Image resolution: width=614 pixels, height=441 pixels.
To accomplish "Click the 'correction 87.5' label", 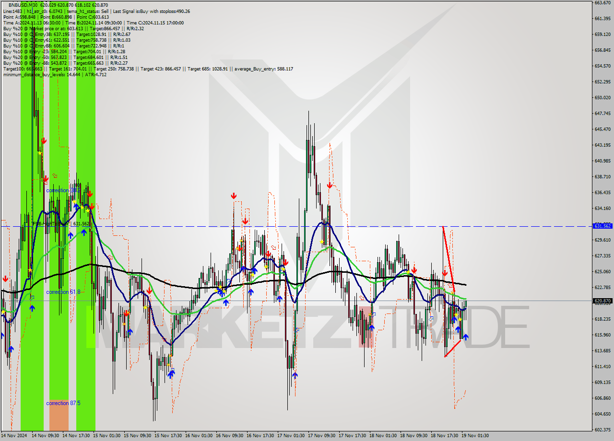I will tap(63, 403).
